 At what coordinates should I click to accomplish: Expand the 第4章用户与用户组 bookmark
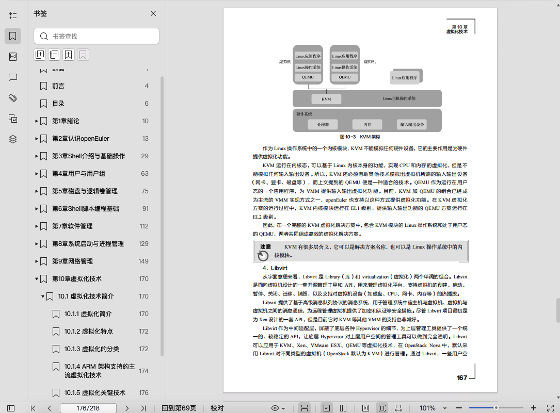[37, 174]
